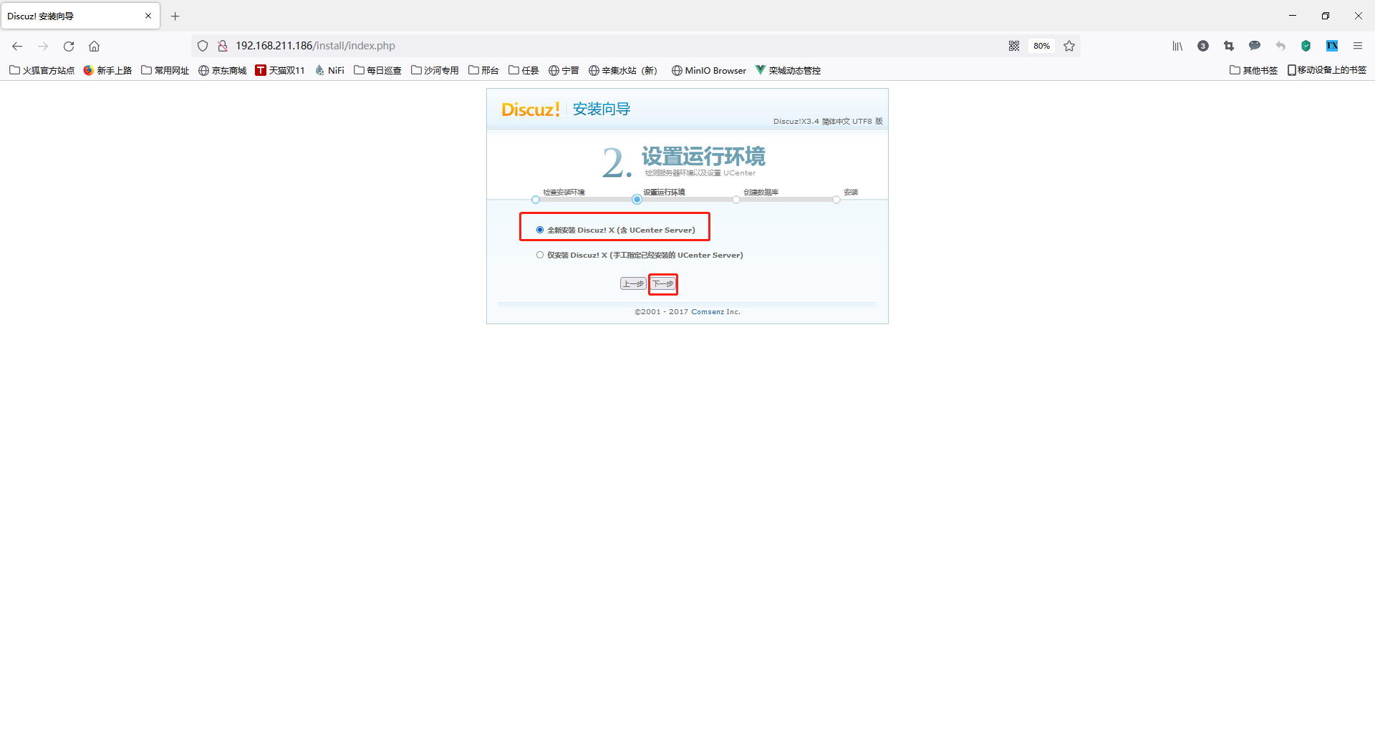The height and width of the screenshot is (740, 1375).
Task: Bookmark this page with the star
Action: tap(1069, 46)
